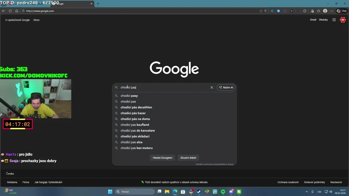Close the Google tab

click(91, 4)
